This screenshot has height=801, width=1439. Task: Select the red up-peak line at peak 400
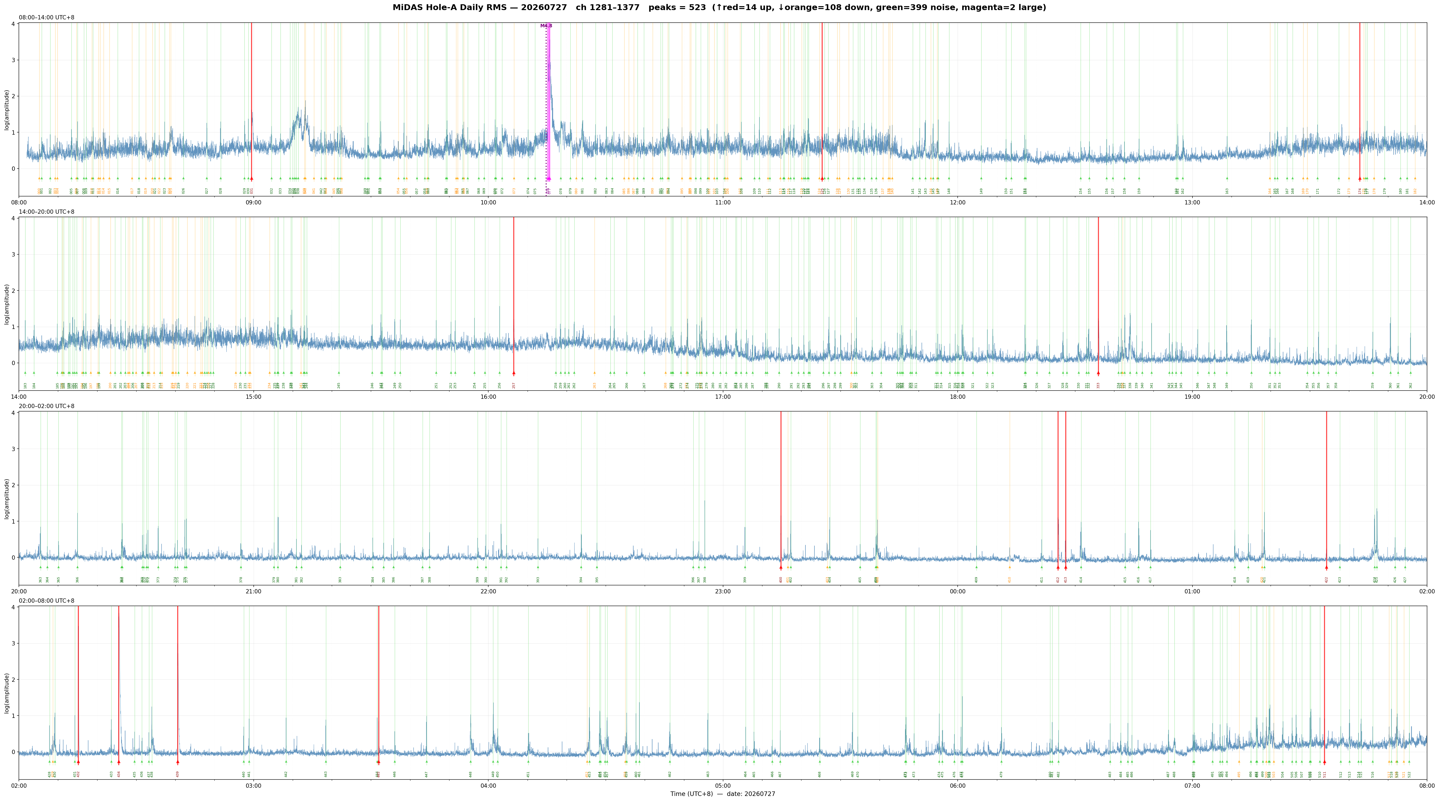(781, 490)
